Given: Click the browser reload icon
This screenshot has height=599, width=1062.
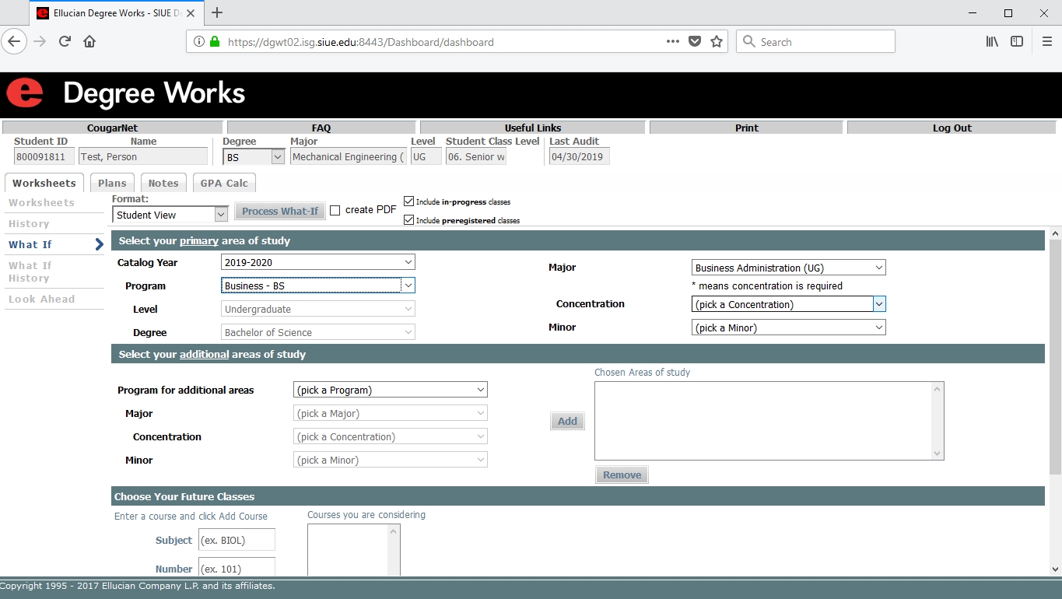Looking at the screenshot, I should click(65, 42).
